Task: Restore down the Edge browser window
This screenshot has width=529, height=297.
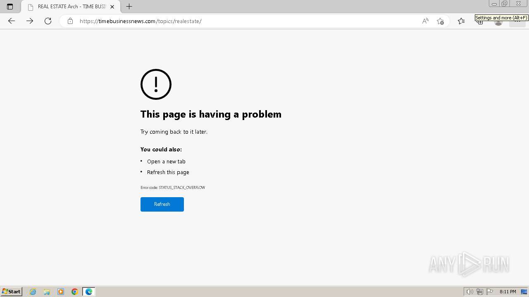Action: coord(505,4)
